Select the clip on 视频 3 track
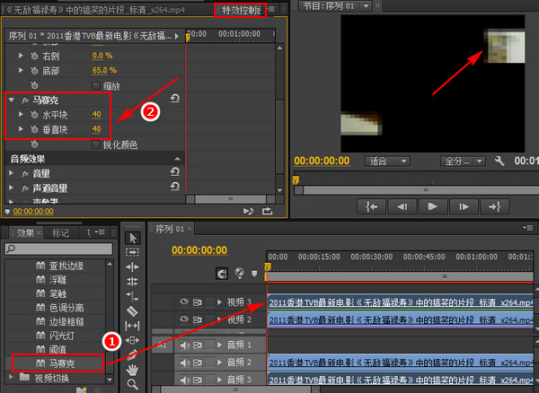This screenshot has width=539, height=393. [x=400, y=302]
